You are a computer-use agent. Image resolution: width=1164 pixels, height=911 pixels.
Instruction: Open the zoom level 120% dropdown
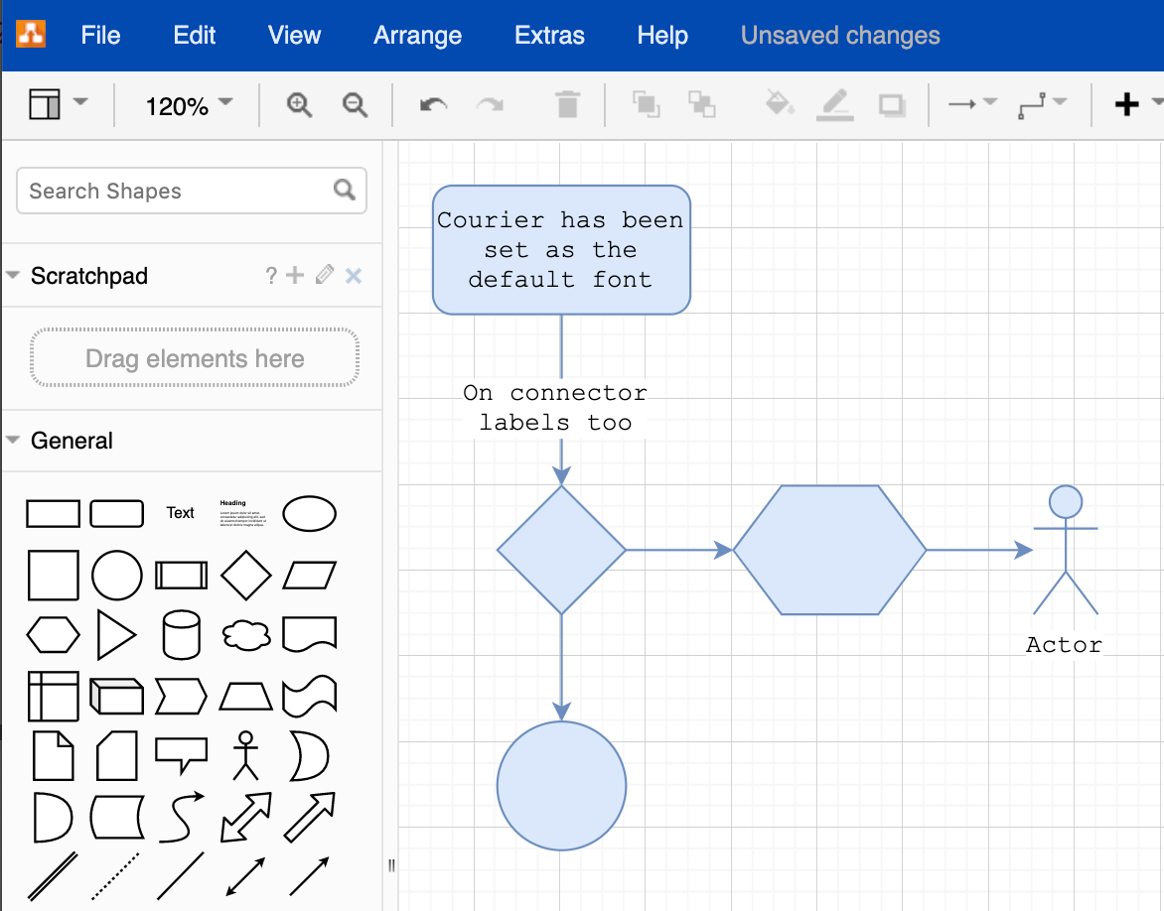click(x=185, y=106)
